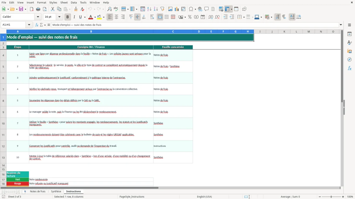Insert an image
This screenshot has width=355, height=199.
tap(170, 9)
